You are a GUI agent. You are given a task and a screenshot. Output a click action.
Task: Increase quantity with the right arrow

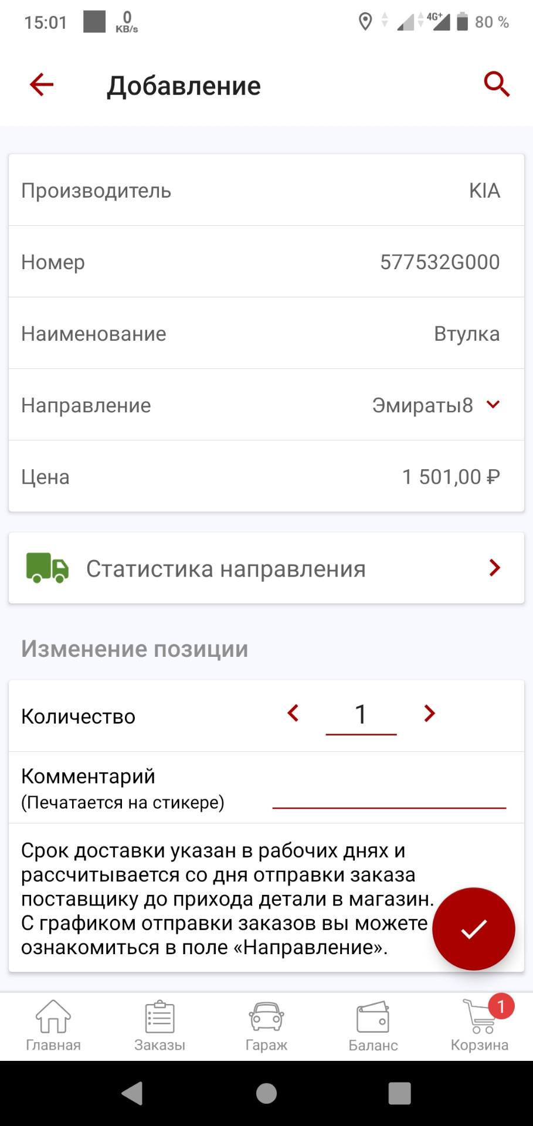click(x=430, y=714)
